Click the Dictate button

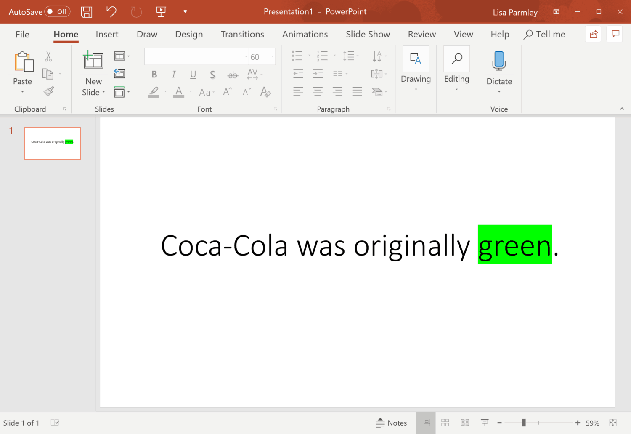[x=499, y=69]
